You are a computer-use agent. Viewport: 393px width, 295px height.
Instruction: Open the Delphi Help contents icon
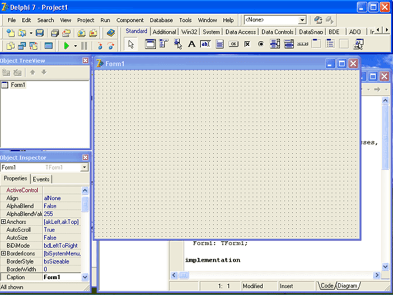(111, 33)
